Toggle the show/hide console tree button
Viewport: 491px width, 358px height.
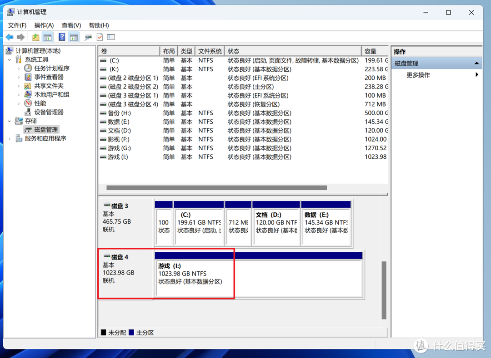pyautogui.click(x=48, y=37)
